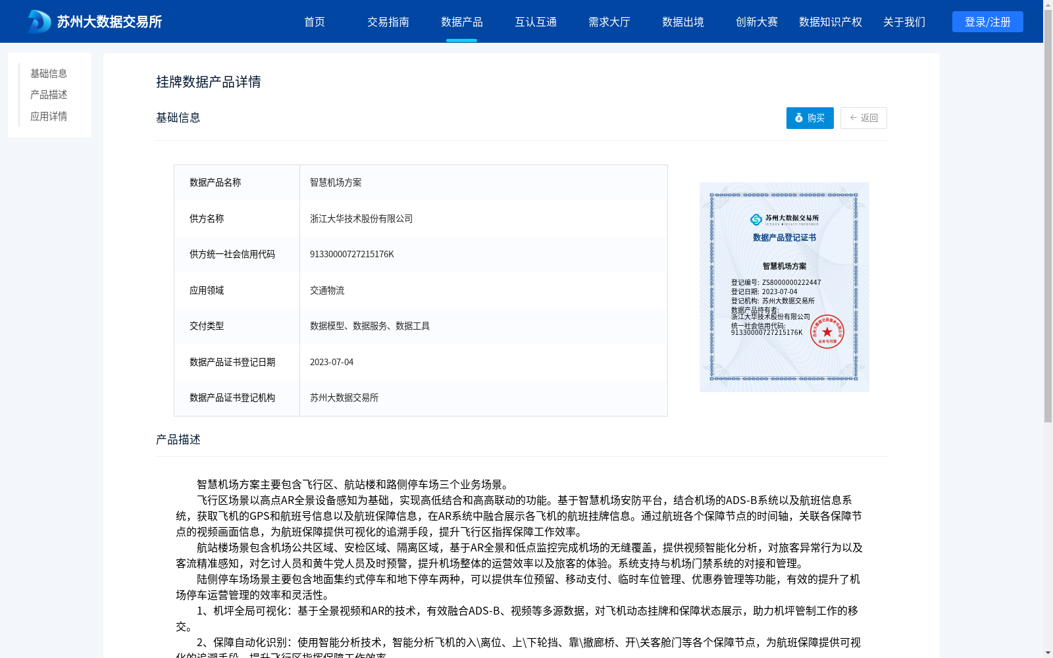Jump to 应用详情 in the side anchor
This screenshot has height=658, width=1053.
click(49, 116)
